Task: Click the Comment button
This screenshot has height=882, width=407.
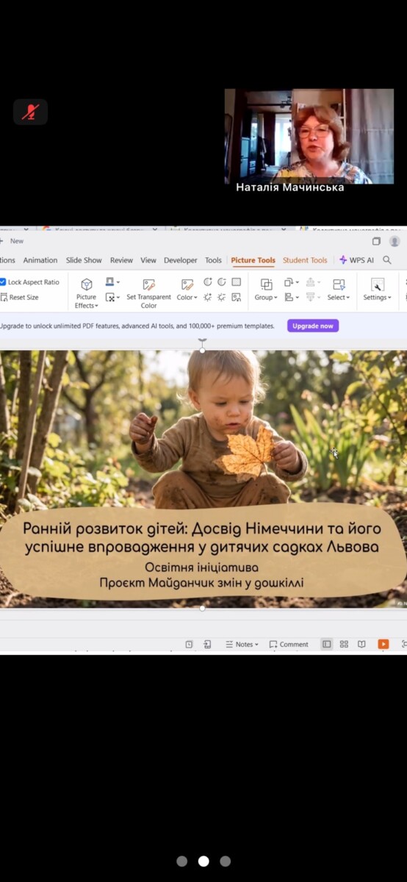Action: point(289,644)
